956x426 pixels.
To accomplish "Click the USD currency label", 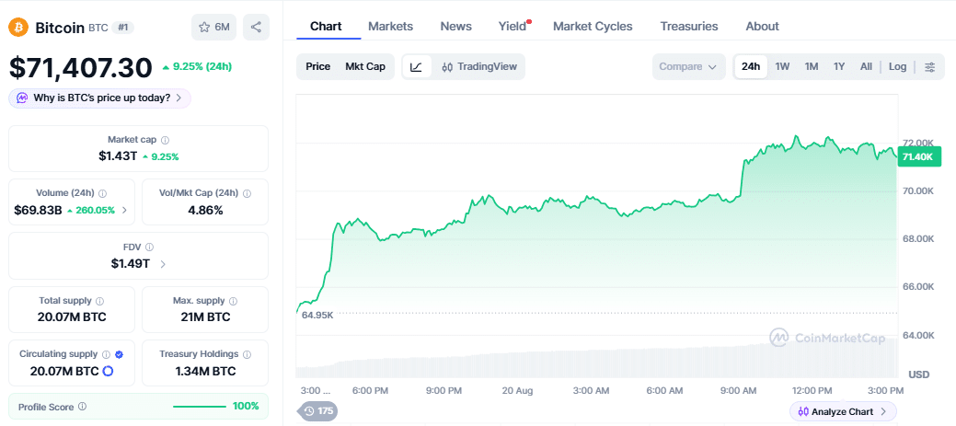I will (919, 374).
